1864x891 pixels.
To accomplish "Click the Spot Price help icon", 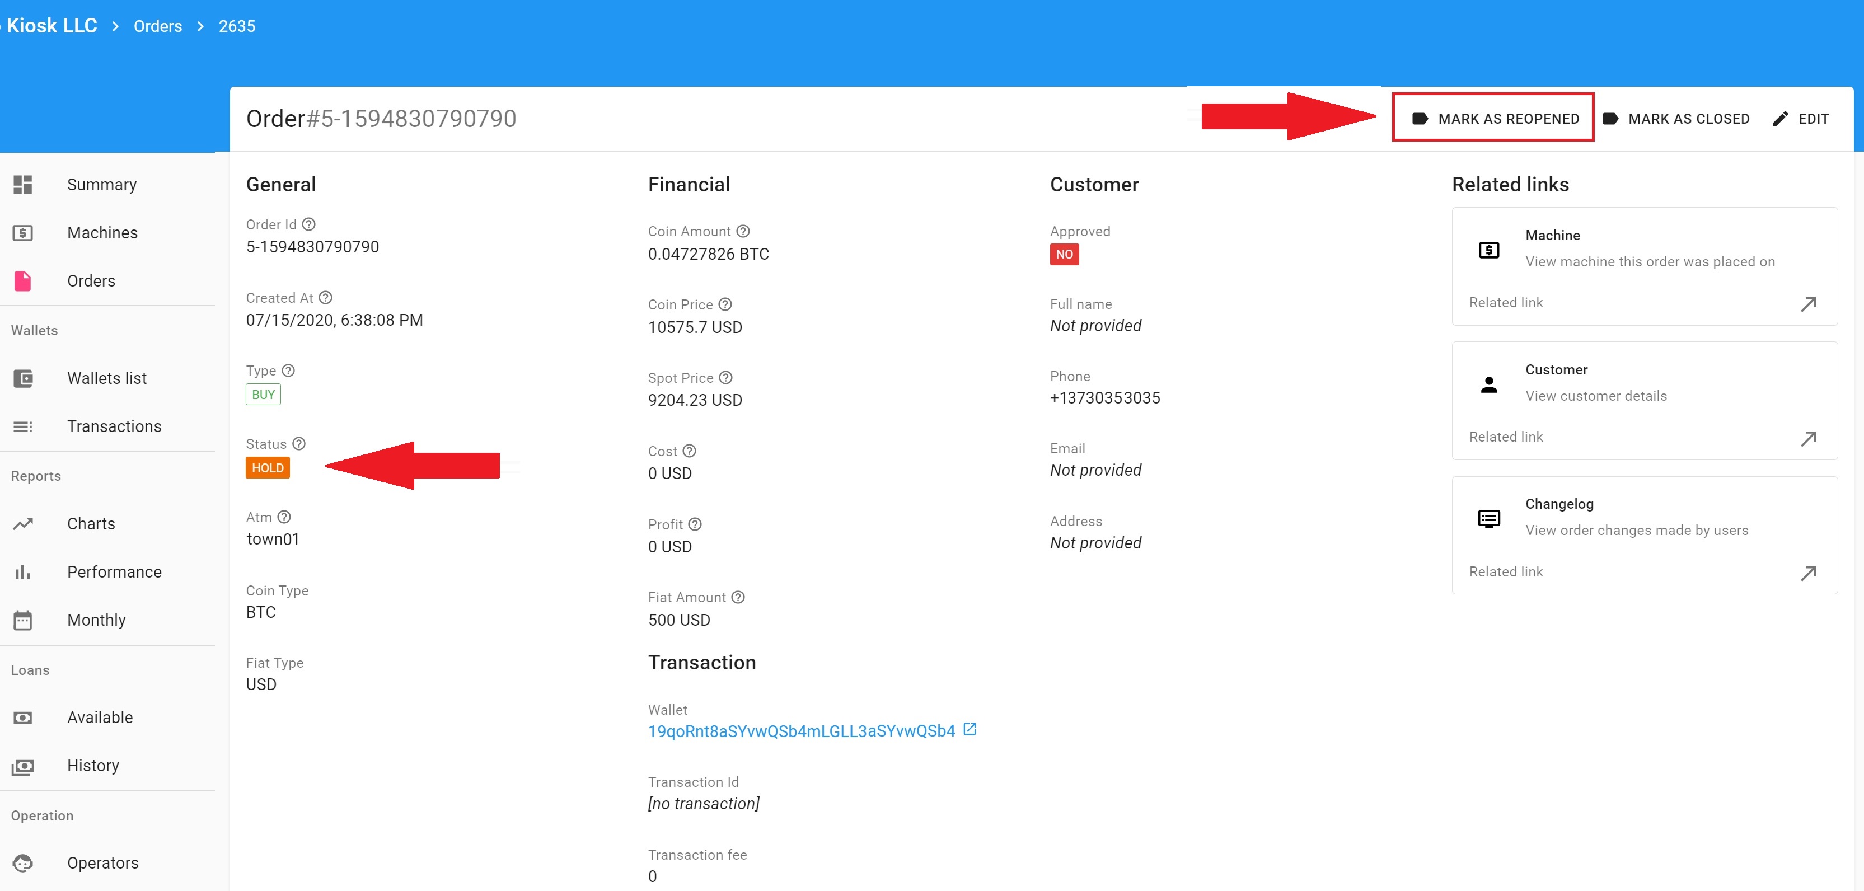I will click(x=727, y=377).
